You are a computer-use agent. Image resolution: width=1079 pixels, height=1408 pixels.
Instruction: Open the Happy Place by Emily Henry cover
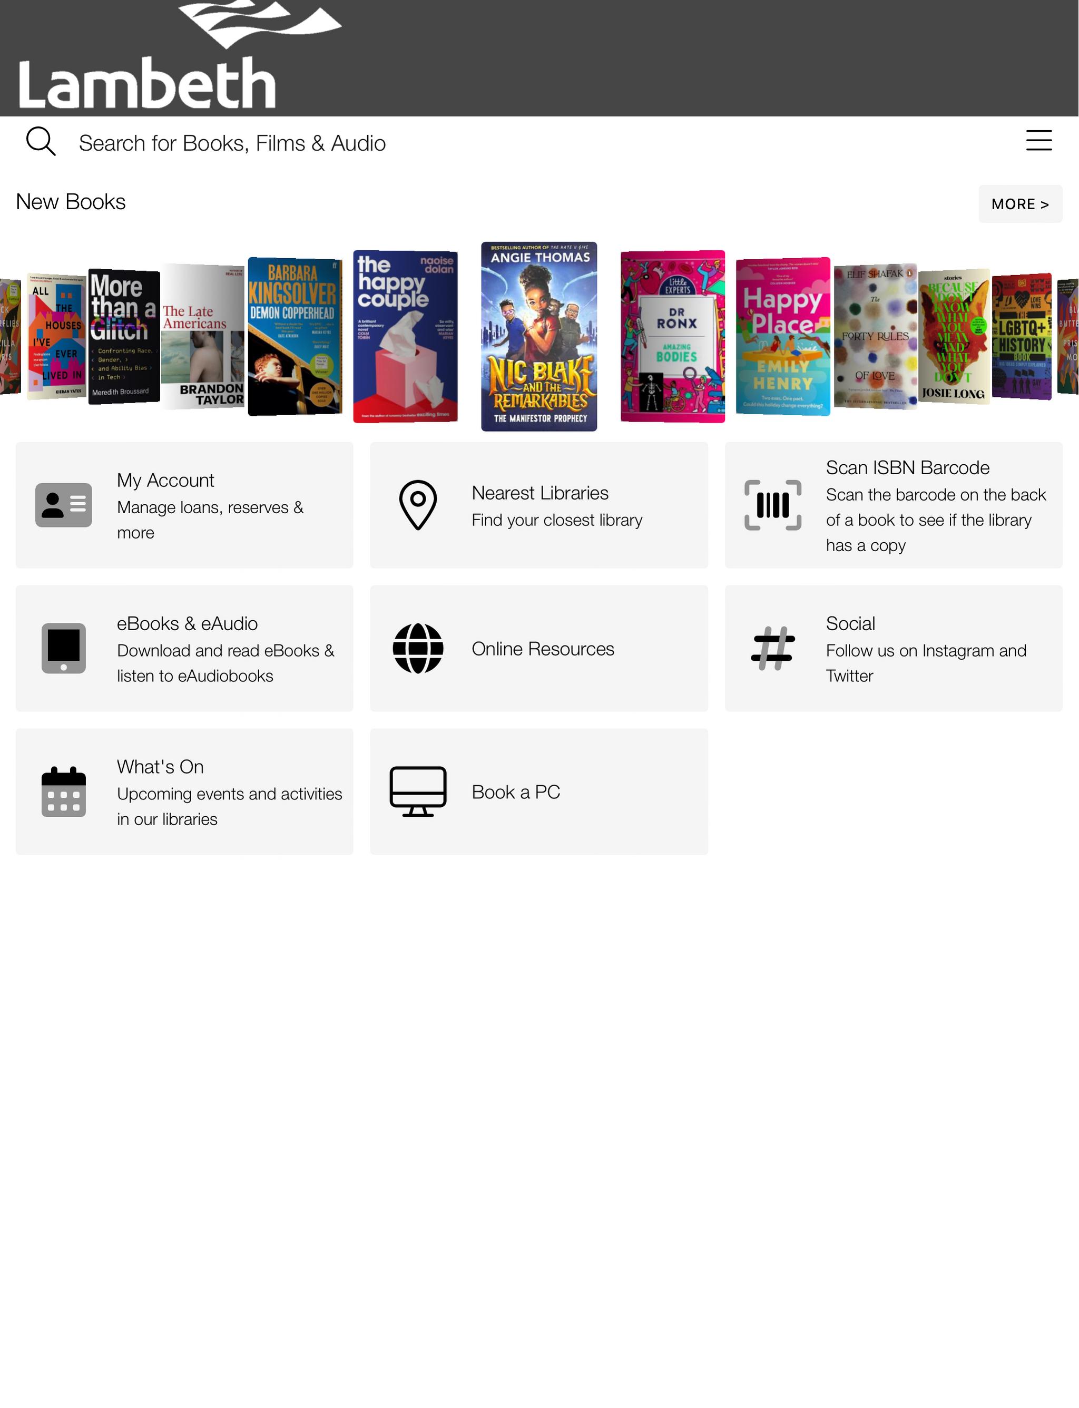coord(783,336)
